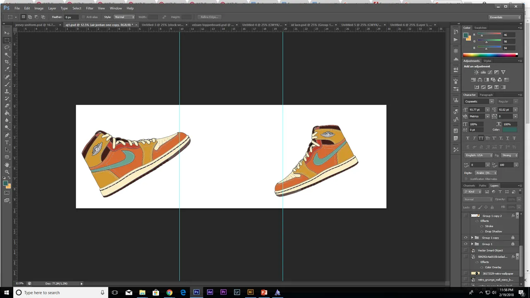Select the Crop tool
Image resolution: width=530 pixels, height=298 pixels.
point(7,62)
